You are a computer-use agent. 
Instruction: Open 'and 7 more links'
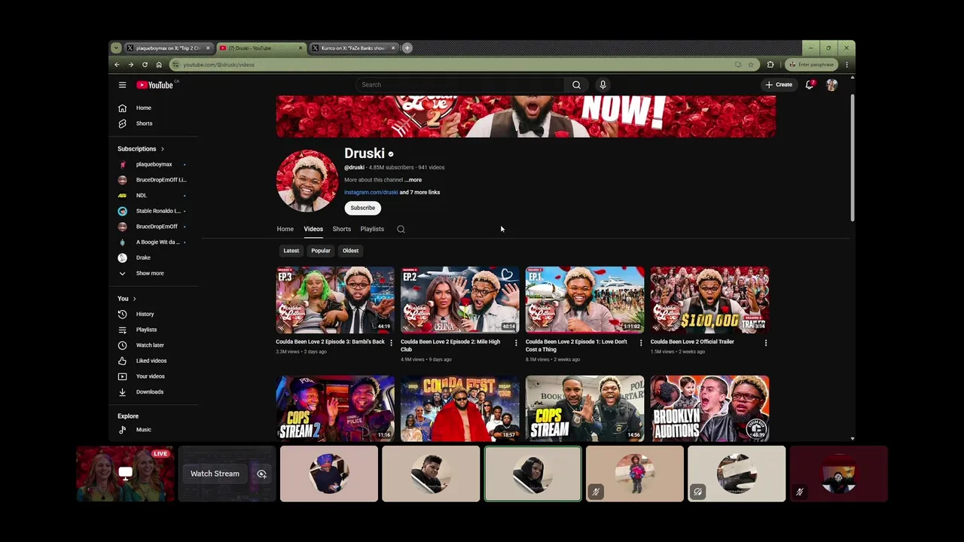click(x=419, y=193)
